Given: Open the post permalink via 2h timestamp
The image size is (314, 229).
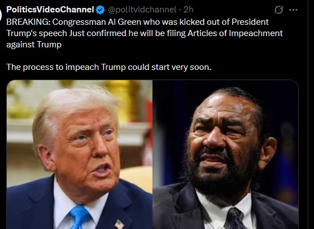Looking at the screenshot, I should point(189,10).
